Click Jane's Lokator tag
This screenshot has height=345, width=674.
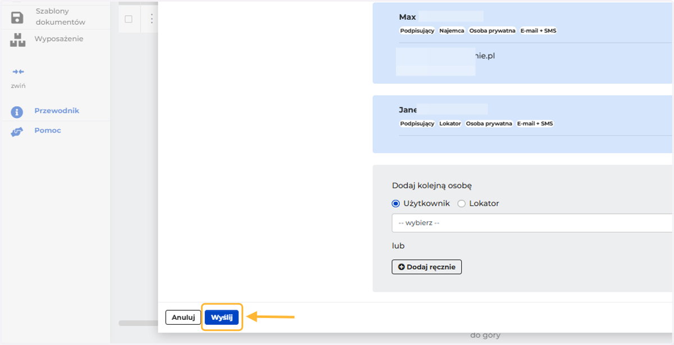point(450,124)
